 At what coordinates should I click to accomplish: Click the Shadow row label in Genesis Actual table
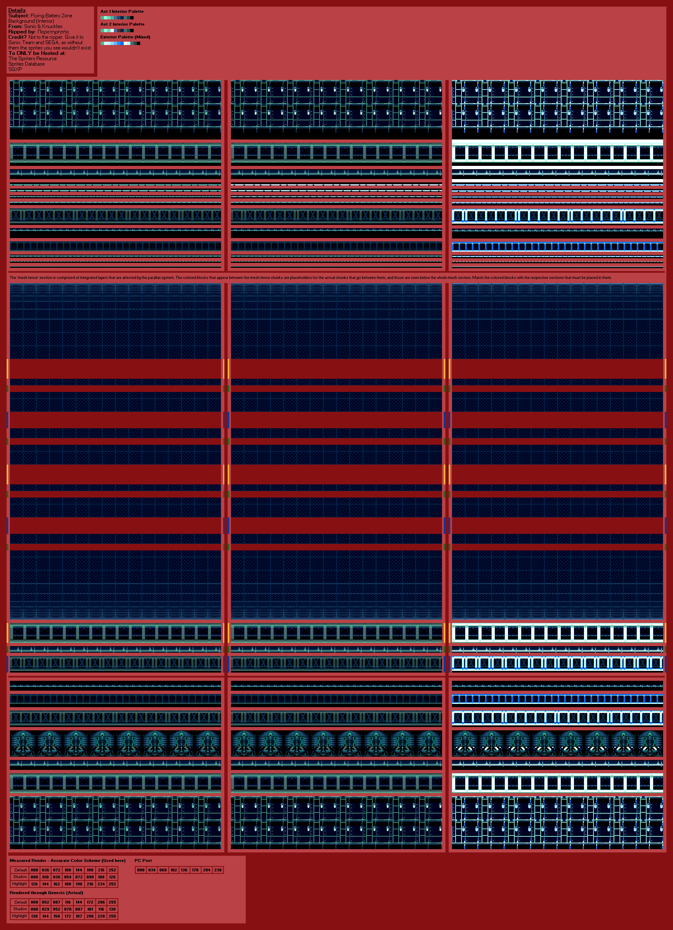pyautogui.click(x=20, y=909)
